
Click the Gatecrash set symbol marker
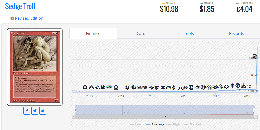[x=91, y=87]
